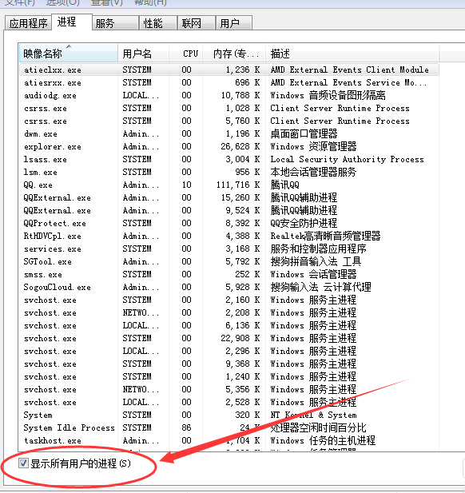Highlight the taskhost.exe process row
Image resolution: width=465 pixels, height=493 pixels.
[x=229, y=440]
